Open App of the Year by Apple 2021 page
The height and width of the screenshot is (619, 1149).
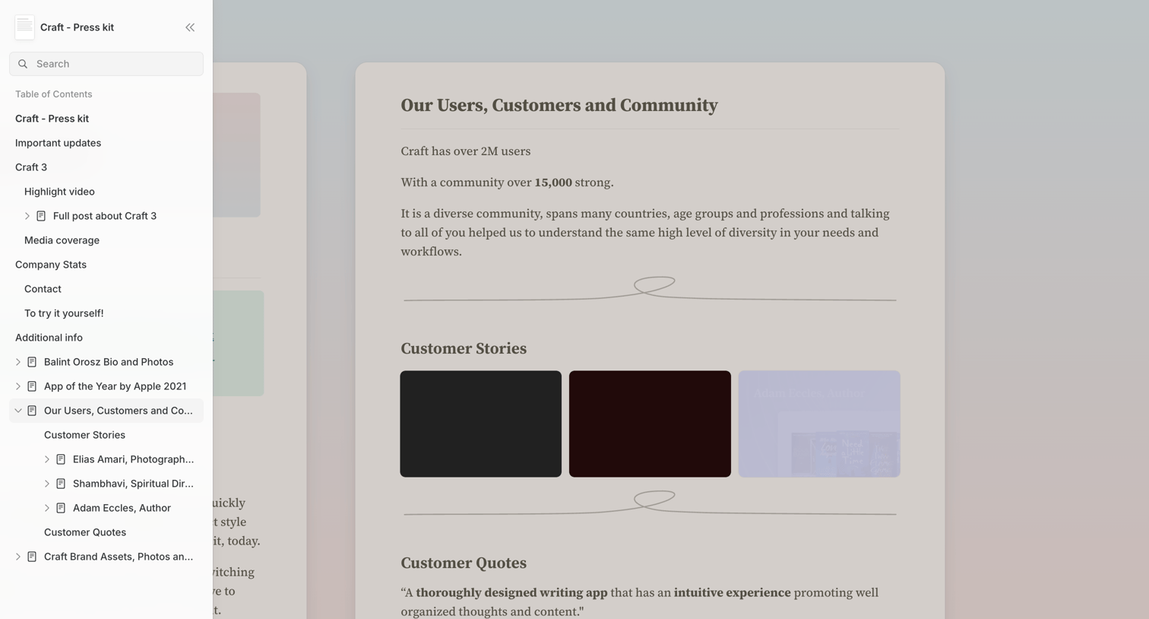click(115, 386)
